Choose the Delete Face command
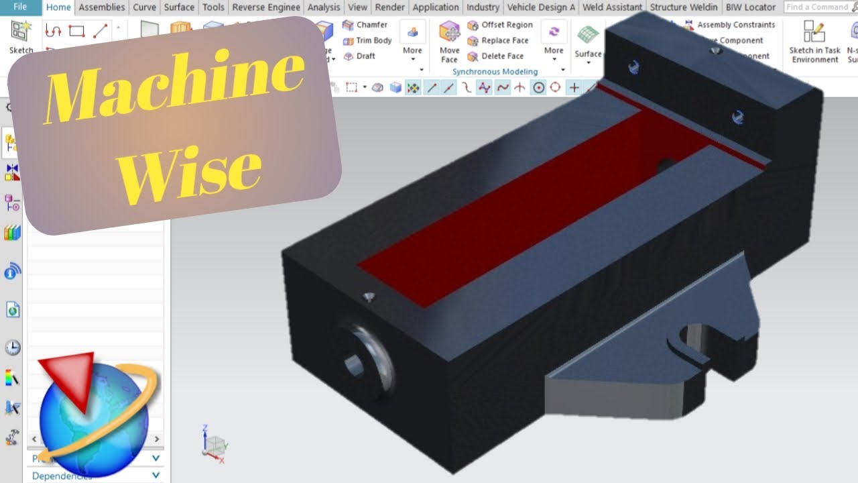This screenshot has width=858, height=483. coord(495,56)
